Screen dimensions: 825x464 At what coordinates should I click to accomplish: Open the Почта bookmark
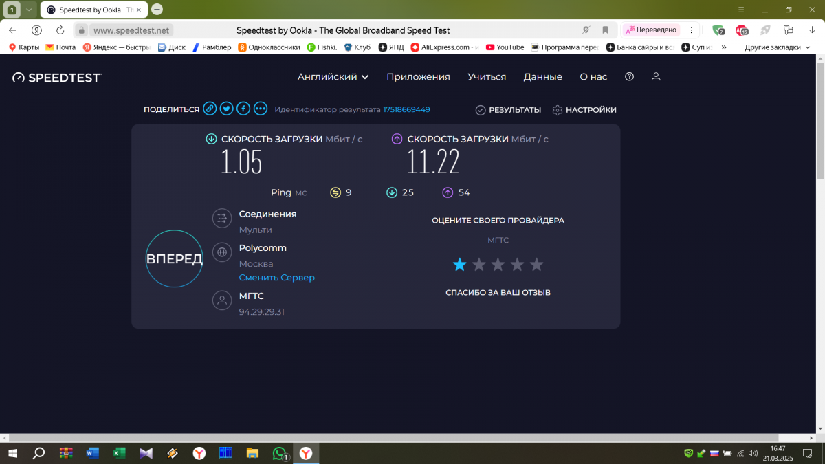pos(60,47)
